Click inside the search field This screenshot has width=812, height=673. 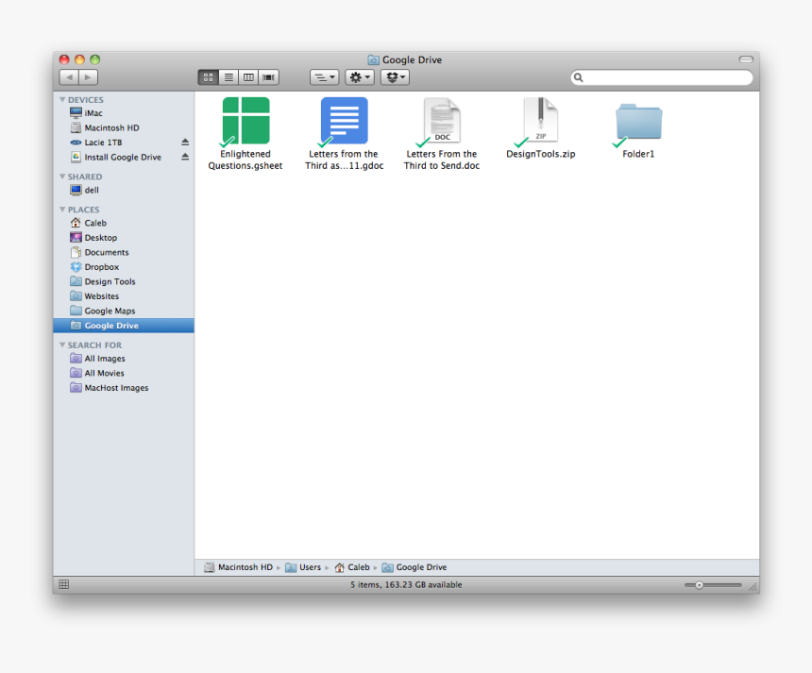(x=661, y=77)
